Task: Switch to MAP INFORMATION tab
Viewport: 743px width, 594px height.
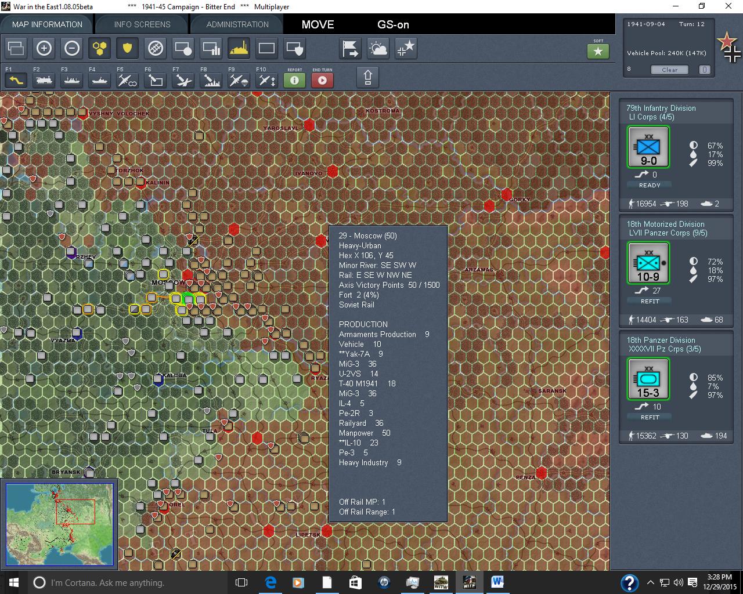Action: 47,24
